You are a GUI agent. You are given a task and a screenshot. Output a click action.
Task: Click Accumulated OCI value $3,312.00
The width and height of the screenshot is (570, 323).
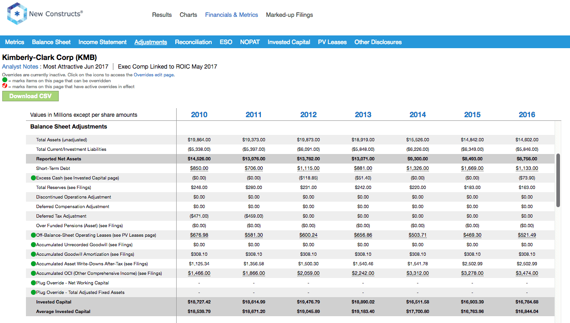pyautogui.click(x=417, y=273)
